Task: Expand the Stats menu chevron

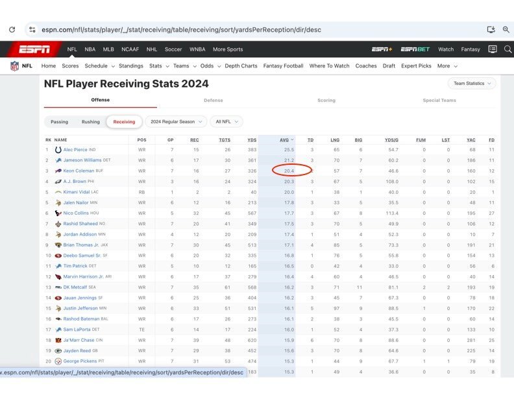Action: coord(167,66)
